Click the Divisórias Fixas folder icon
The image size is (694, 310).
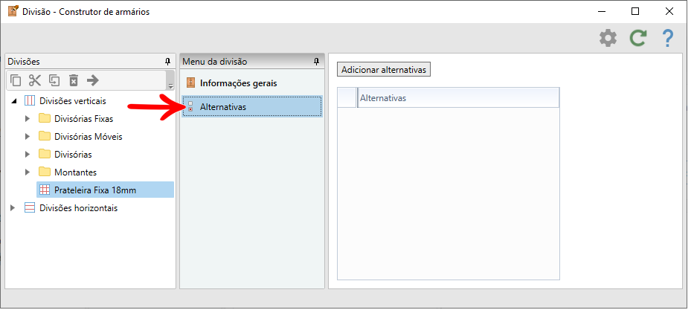click(45, 118)
